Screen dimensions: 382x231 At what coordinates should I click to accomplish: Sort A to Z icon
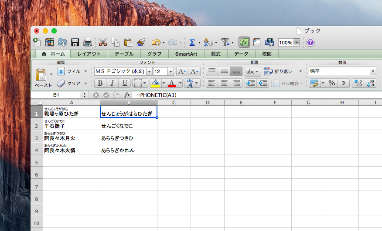click(208, 42)
